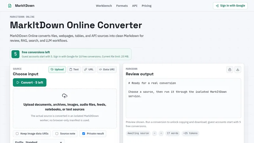The width and height of the screenshot is (254, 143).
Task: Click the 'free conversions left' heading
Action: [x=36, y=52]
